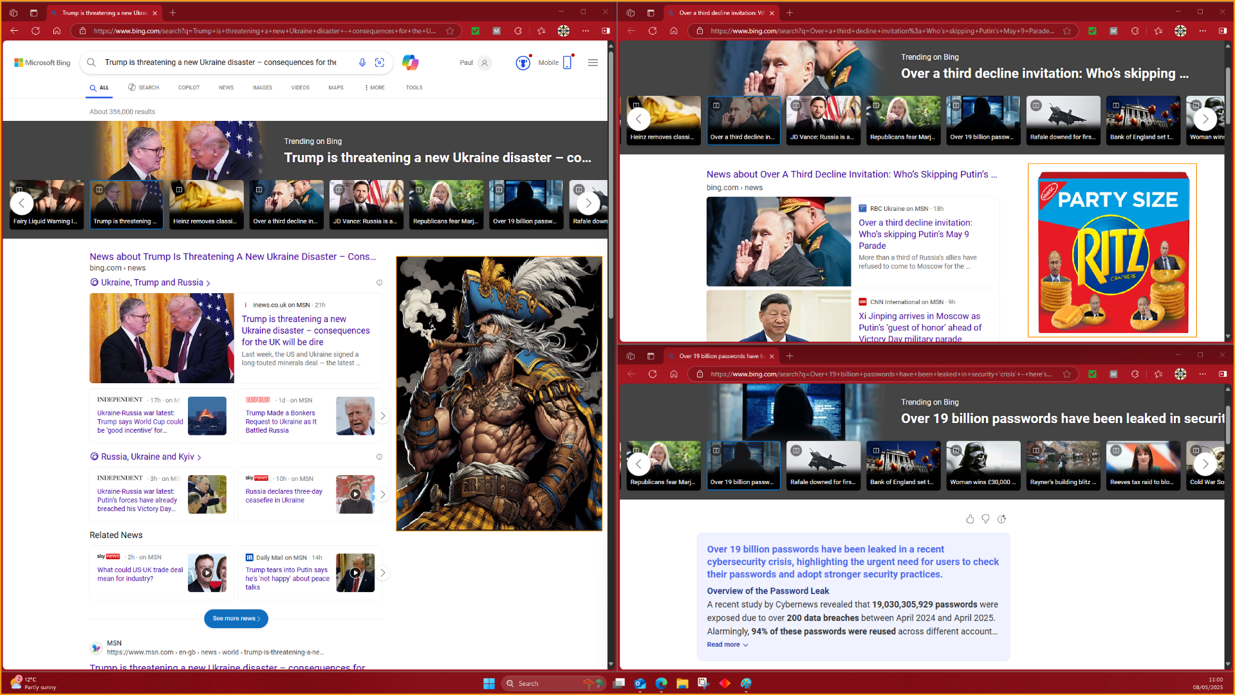Toggle save icon on Rafale downed card, top-right window
The width and height of the screenshot is (1235, 695).
(x=1035, y=105)
